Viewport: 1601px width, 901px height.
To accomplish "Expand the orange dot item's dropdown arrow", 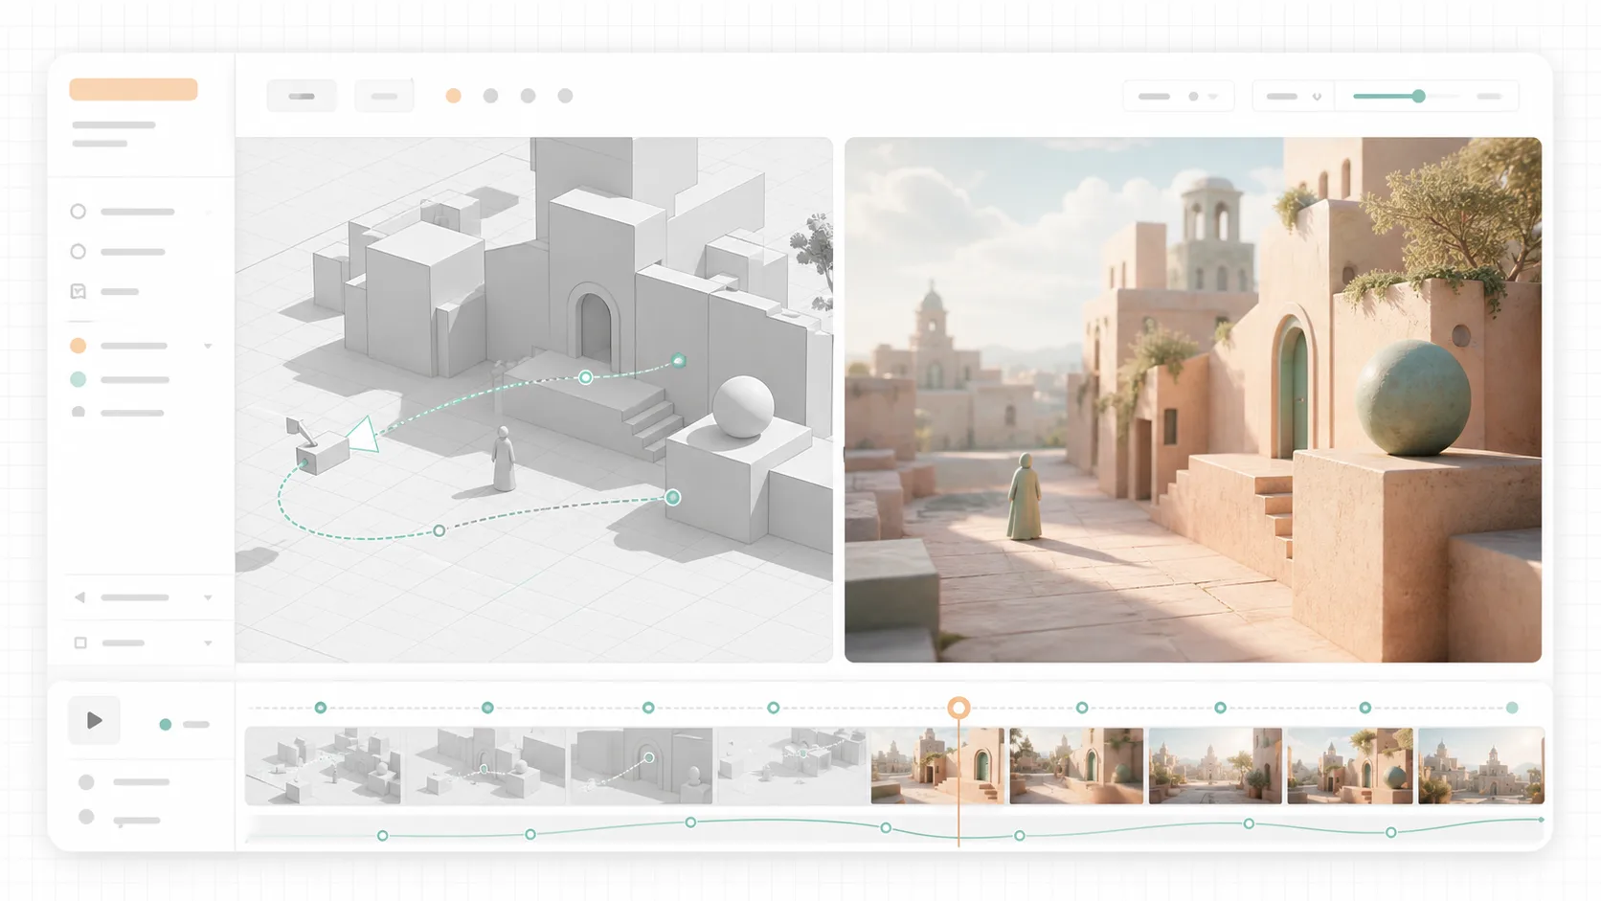I will coord(208,346).
